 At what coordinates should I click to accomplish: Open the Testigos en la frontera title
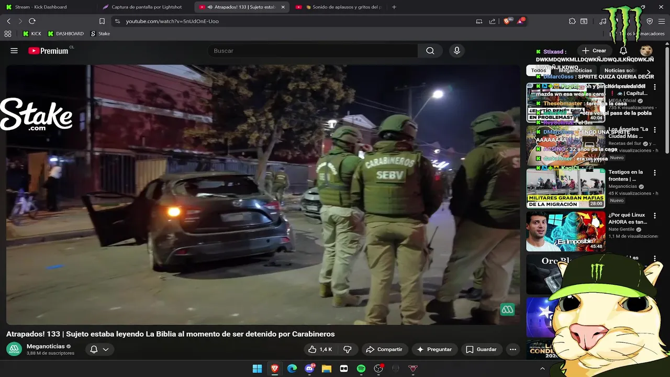pyautogui.click(x=626, y=175)
